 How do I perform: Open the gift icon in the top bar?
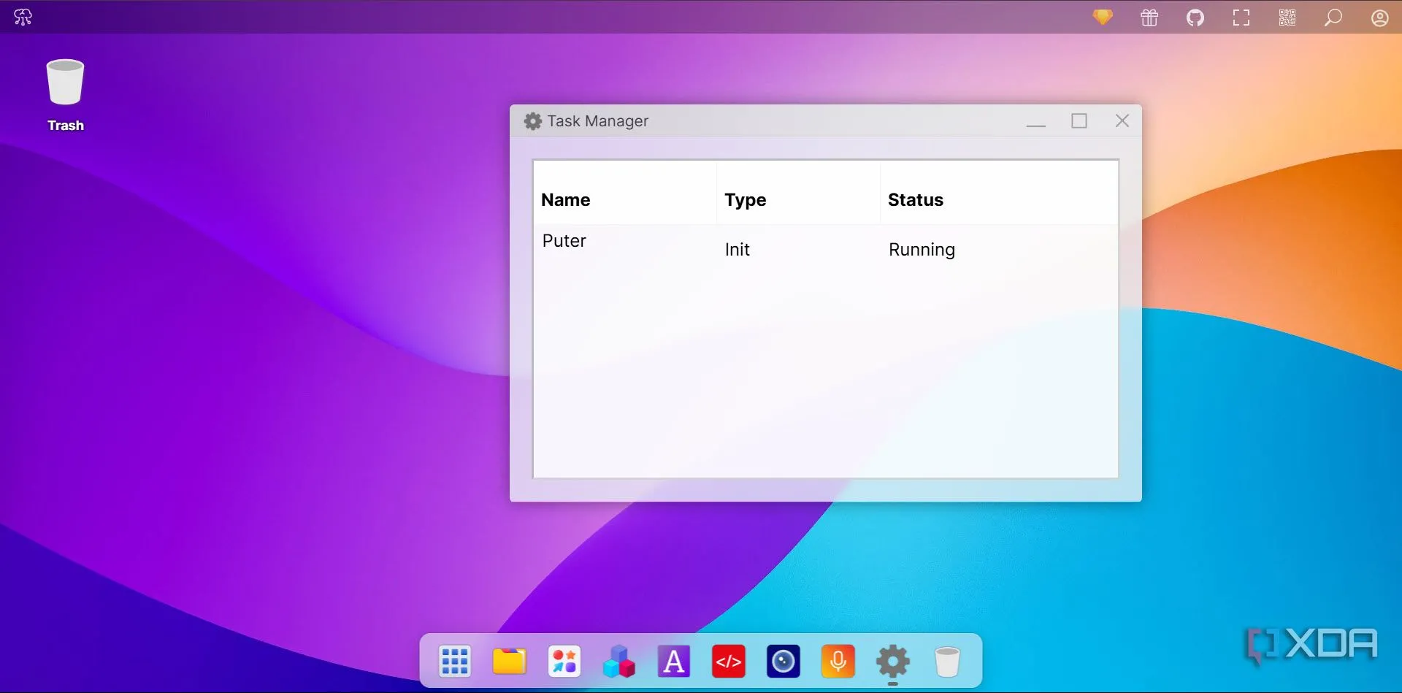click(1149, 17)
